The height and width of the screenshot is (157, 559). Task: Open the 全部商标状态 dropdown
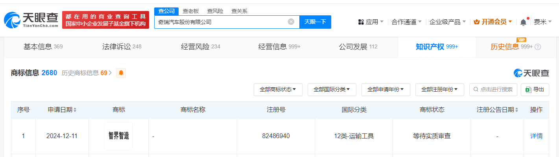pyautogui.click(x=278, y=90)
